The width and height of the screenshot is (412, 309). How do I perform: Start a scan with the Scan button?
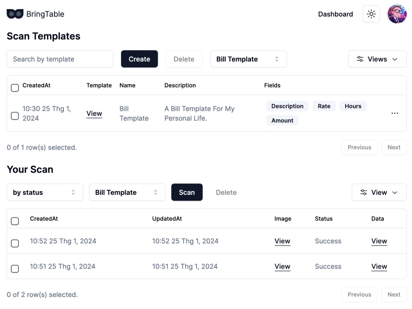[x=187, y=192]
